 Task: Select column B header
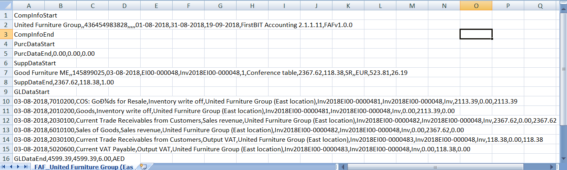(60, 6)
